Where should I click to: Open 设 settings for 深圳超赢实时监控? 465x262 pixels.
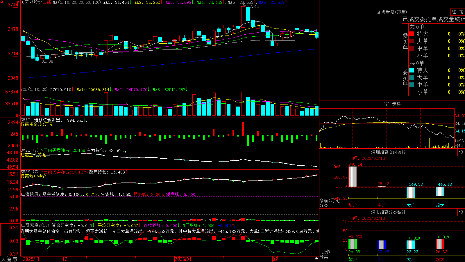click(x=461, y=152)
